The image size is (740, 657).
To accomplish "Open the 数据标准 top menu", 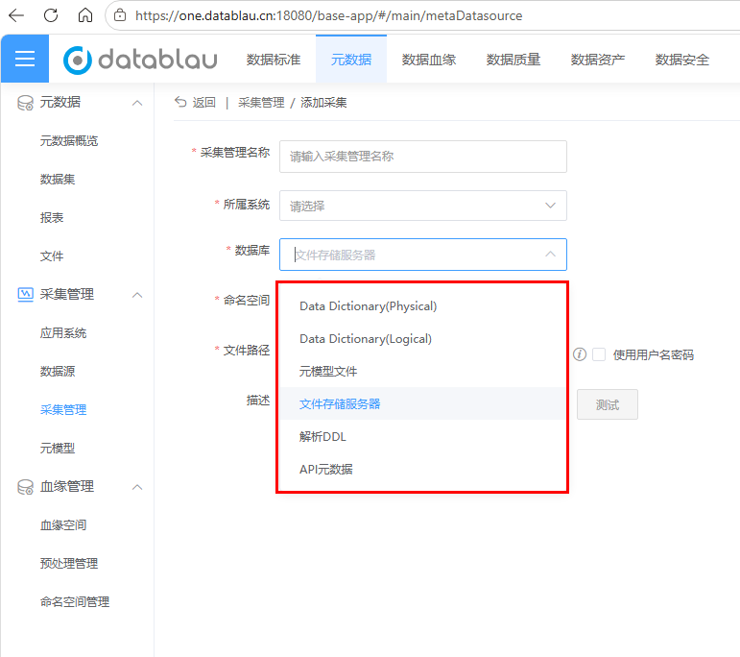I will point(274,60).
